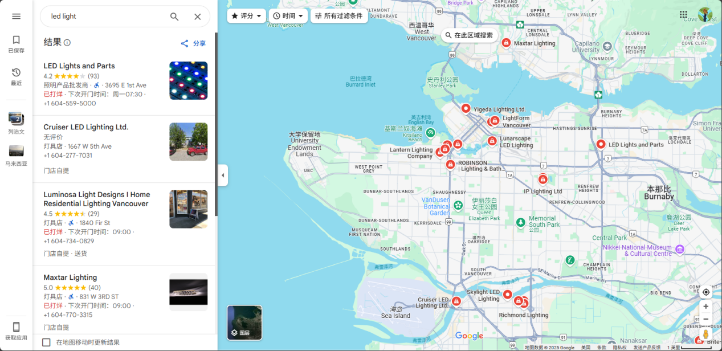Toggle 在地图移动时更新结果 checkbox
Image resolution: width=722 pixels, height=351 pixels.
coord(47,342)
